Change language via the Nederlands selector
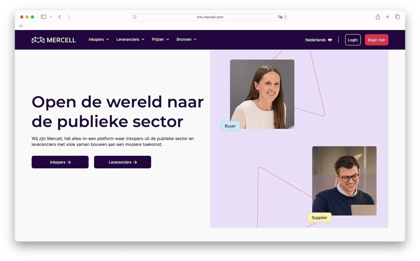Viewport: 420px width, 261px height. (319, 40)
